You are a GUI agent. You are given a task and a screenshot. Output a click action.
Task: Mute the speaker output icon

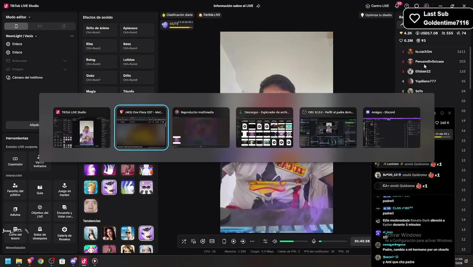[275, 241]
